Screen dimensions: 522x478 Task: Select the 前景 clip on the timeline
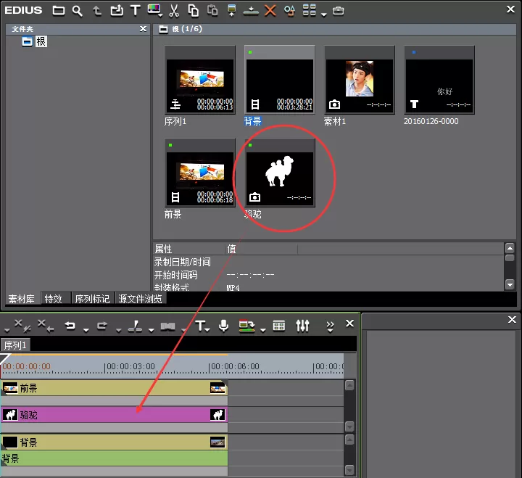point(115,388)
